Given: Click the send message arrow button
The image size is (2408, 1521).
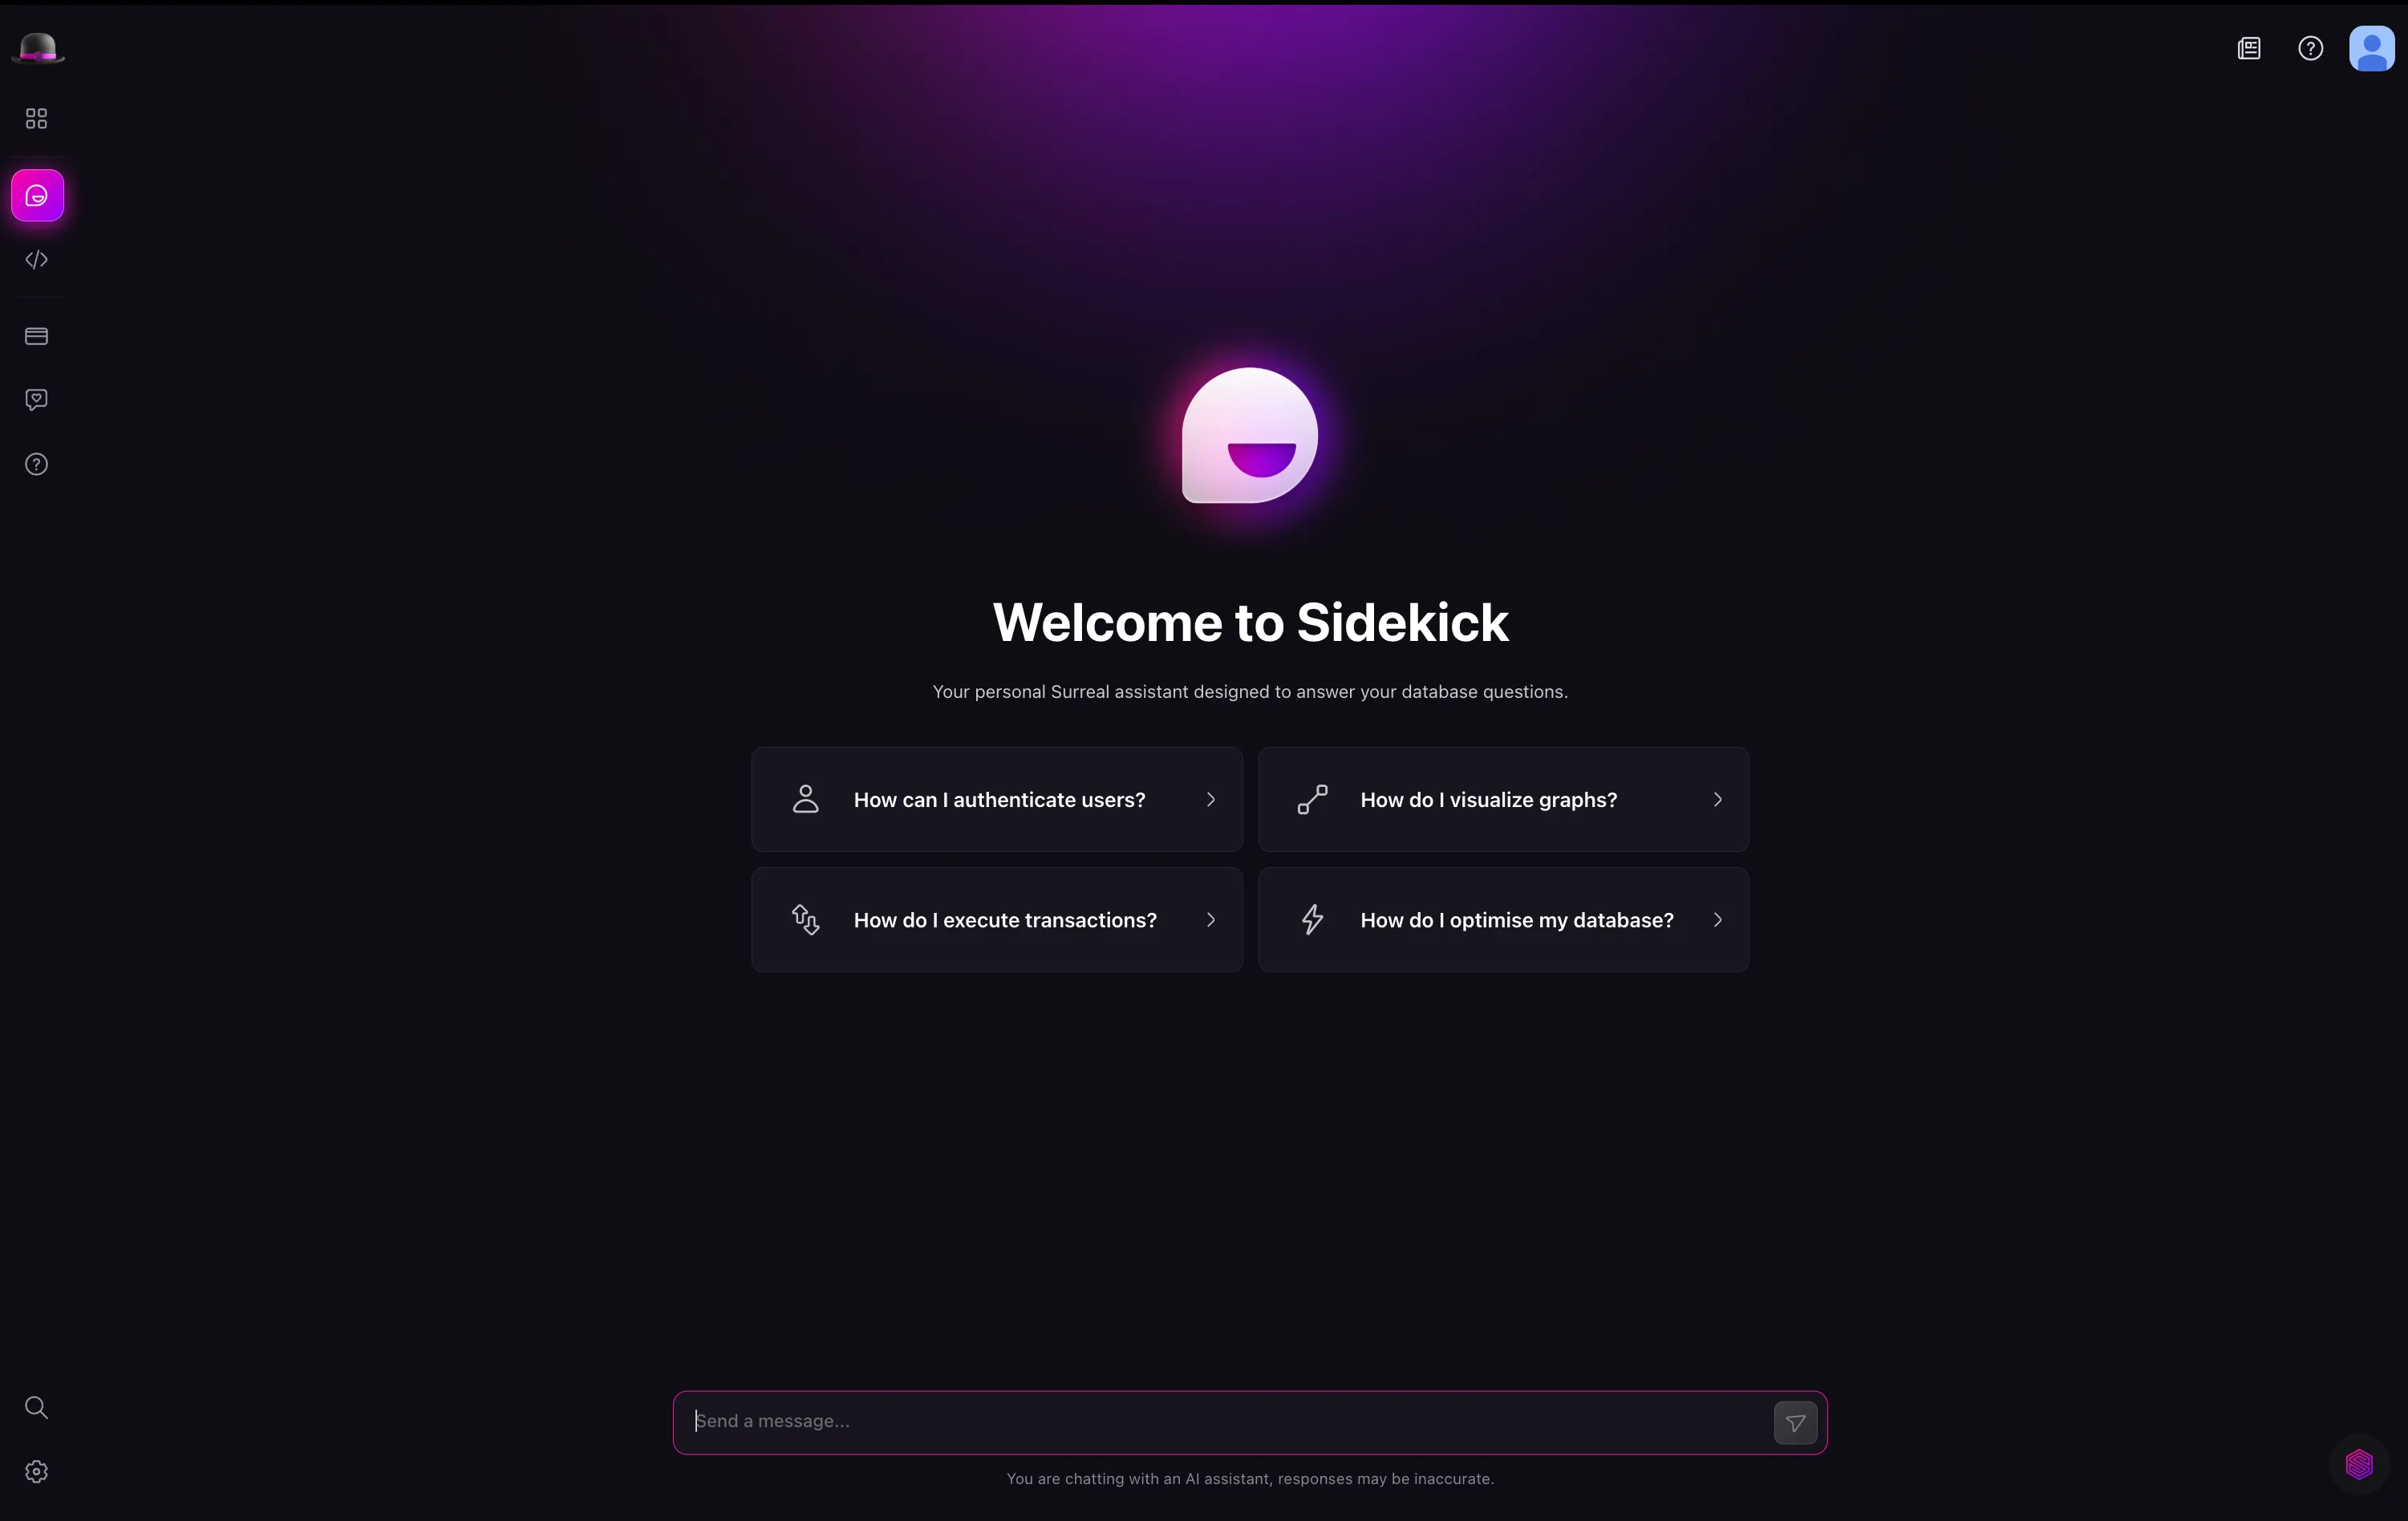Looking at the screenshot, I should click(1796, 1423).
